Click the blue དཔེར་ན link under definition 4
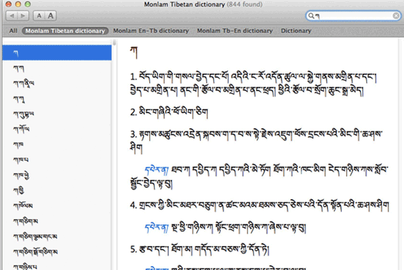Screen dimensions: 404x270 pos(156,227)
